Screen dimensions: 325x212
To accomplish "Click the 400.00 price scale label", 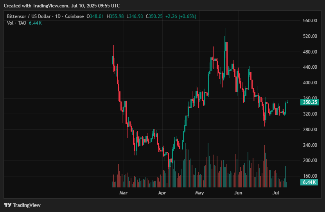I will 310,83.
